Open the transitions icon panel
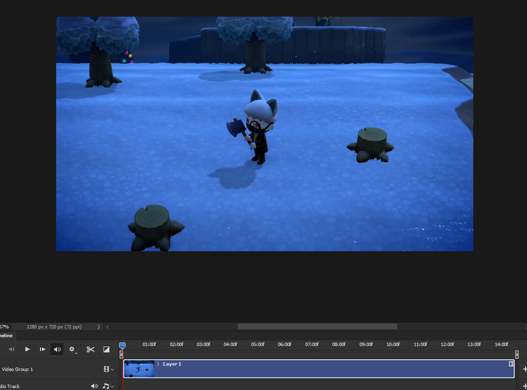This screenshot has width=527, height=390. point(106,349)
